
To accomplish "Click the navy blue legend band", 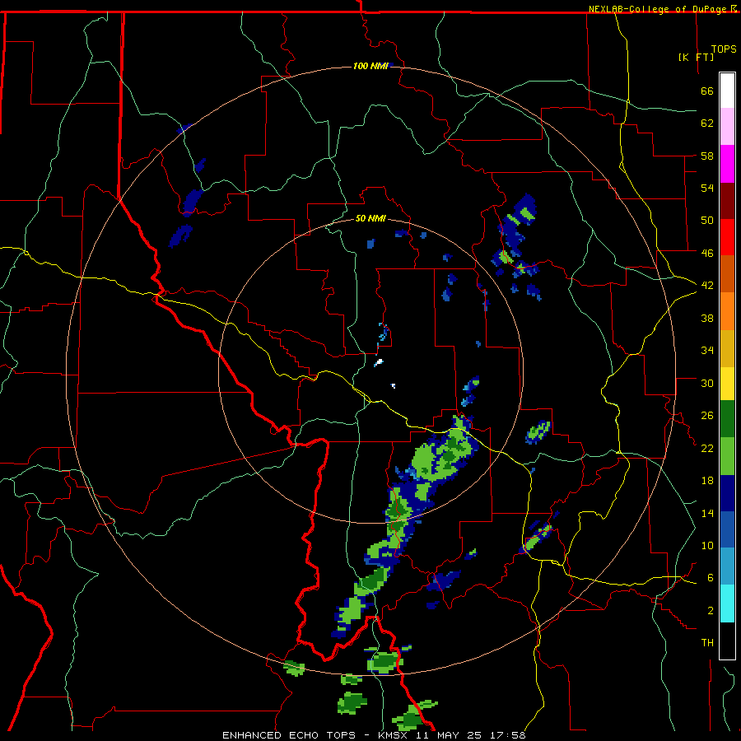I will pyautogui.click(x=727, y=493).
